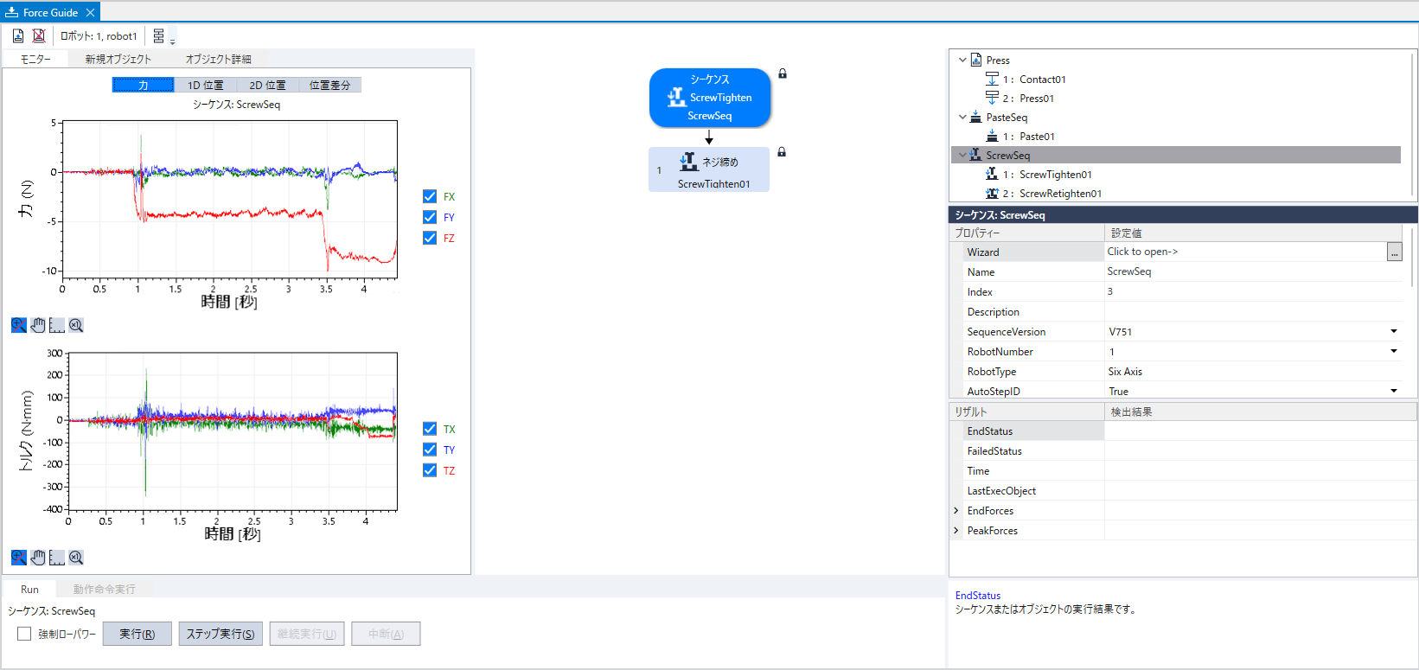Enable the 強制ローパワー checkbox
This screenshot has width=1419, height=670.
click(x=24, y=634)
